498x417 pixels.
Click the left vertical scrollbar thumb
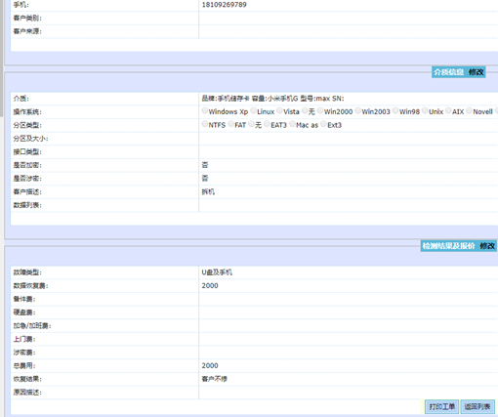coord(2,58)
